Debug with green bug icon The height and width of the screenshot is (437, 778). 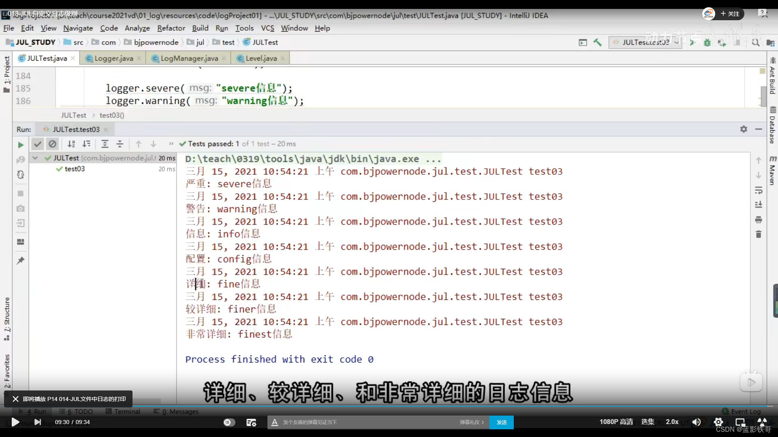coord(707,42)
